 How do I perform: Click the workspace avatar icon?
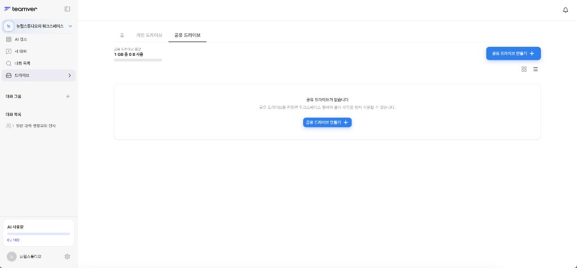9,26
